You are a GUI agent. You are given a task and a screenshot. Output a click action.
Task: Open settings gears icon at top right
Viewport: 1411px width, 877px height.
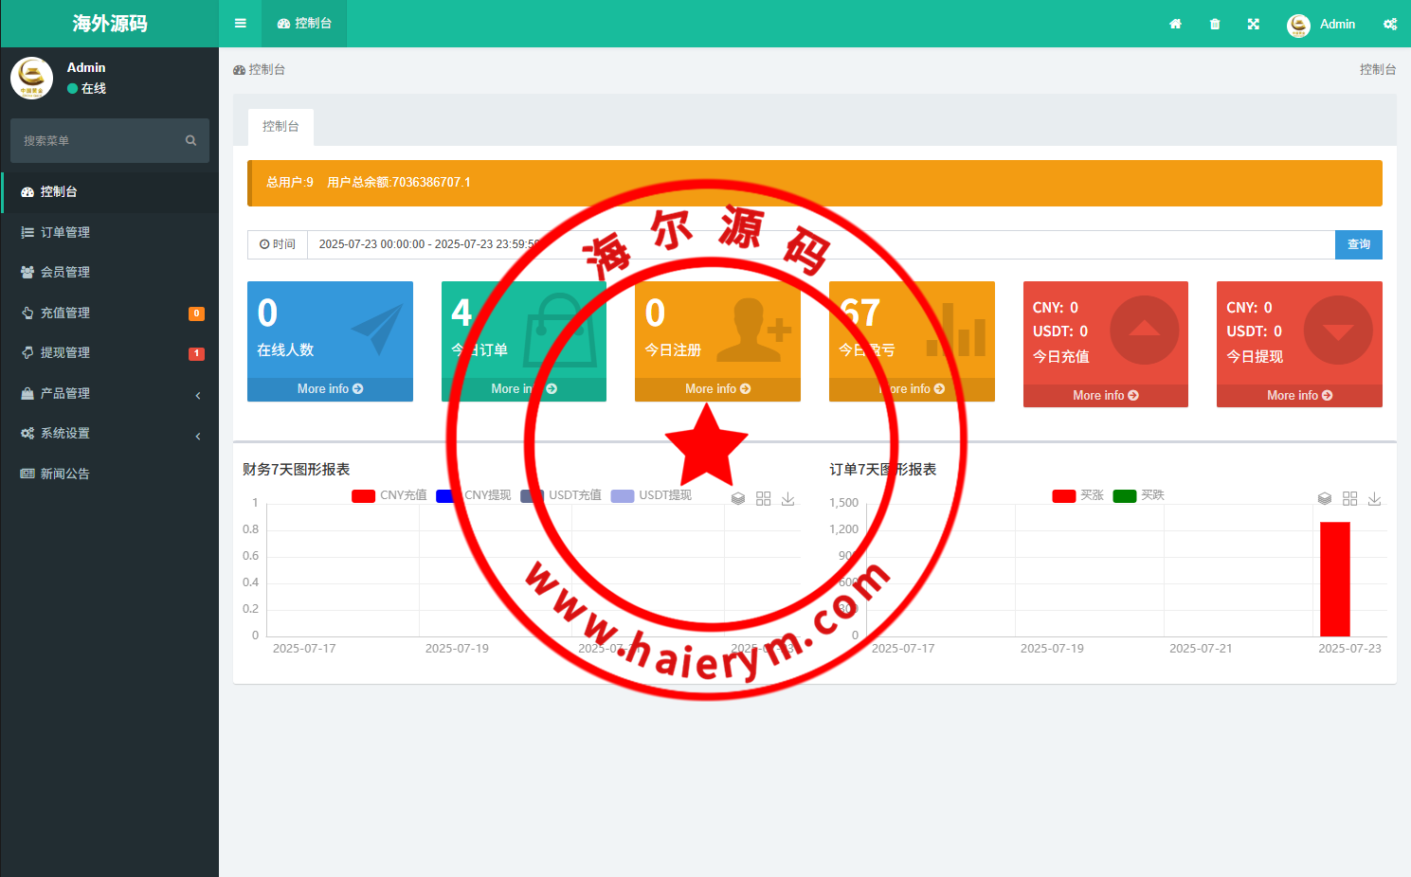click(x=1390, y=24)
